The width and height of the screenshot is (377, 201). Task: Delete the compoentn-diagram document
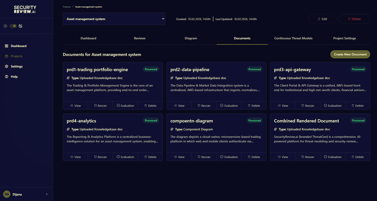pyautogui.click(x=254, y=157)
